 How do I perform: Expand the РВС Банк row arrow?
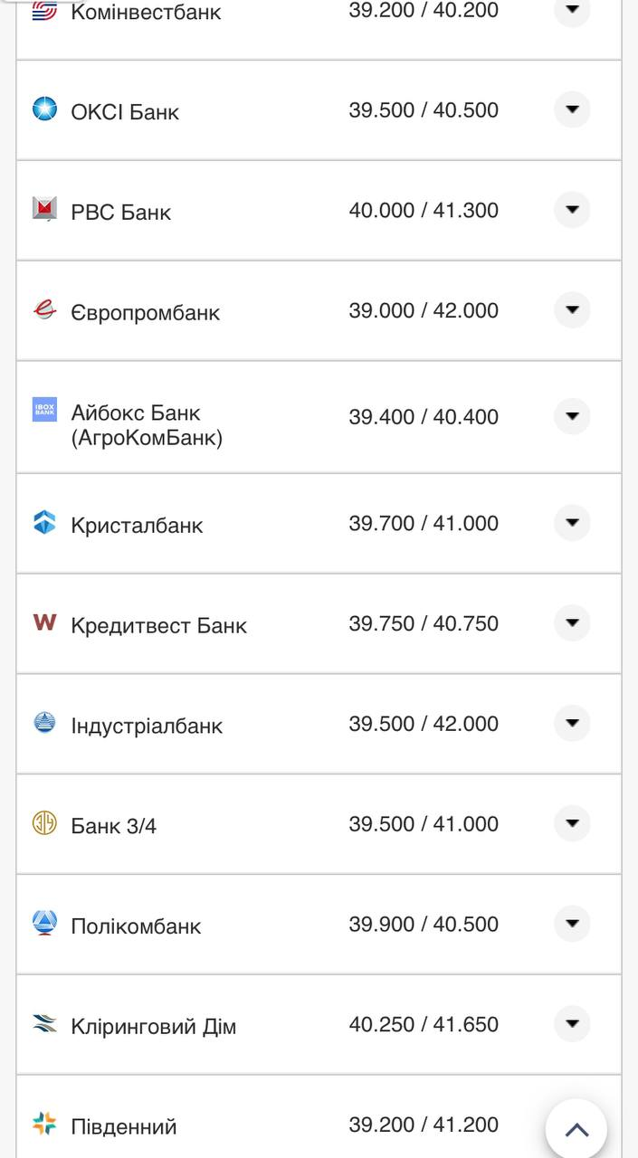point(572,210)
